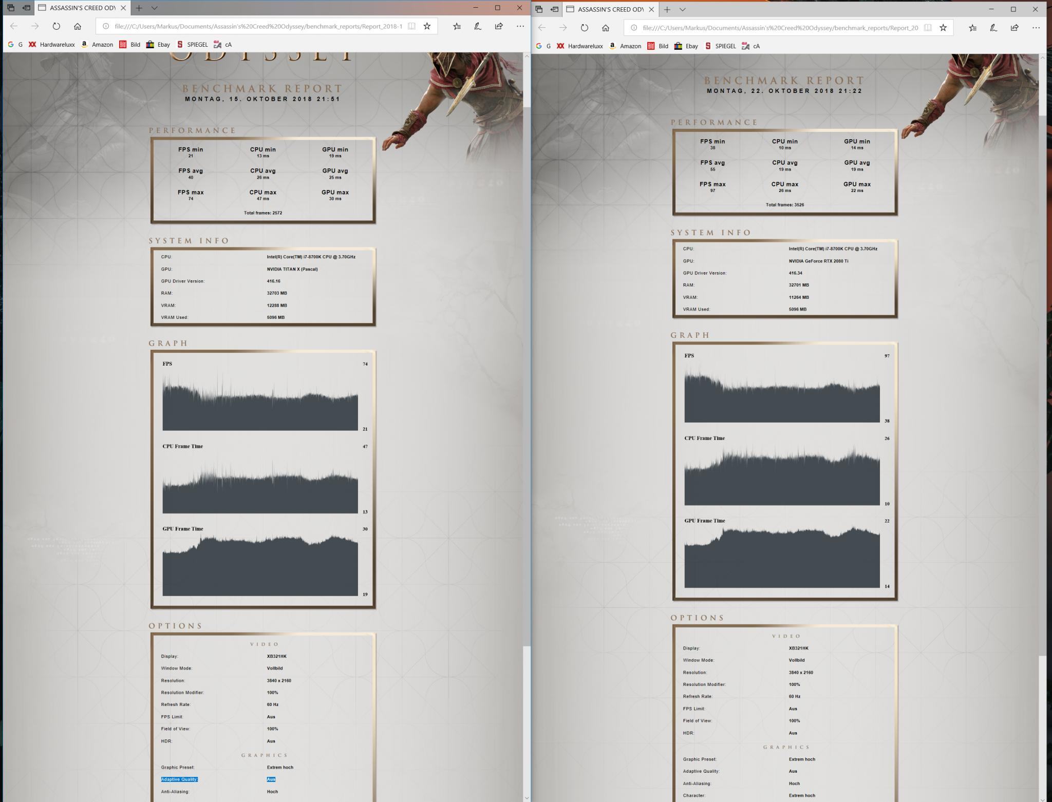This screenshot has height=802, width=1052.
Task: Click scroll up arrow in right window
Action: click(1042, 58)
